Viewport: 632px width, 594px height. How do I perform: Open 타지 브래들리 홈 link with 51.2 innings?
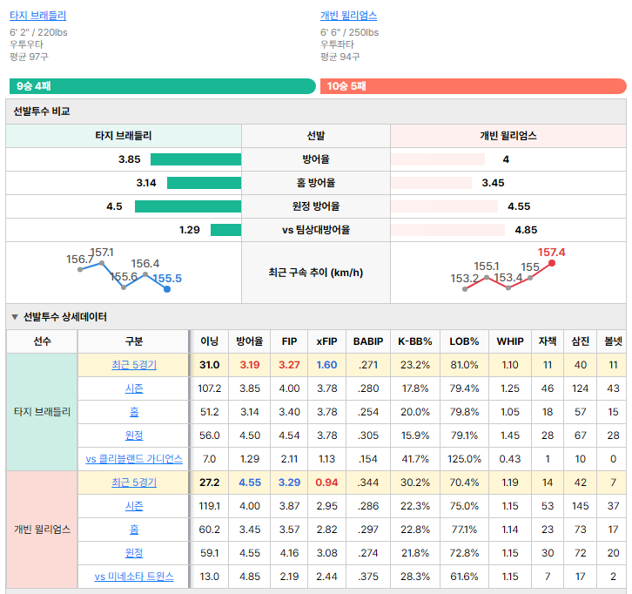point(134,412)
